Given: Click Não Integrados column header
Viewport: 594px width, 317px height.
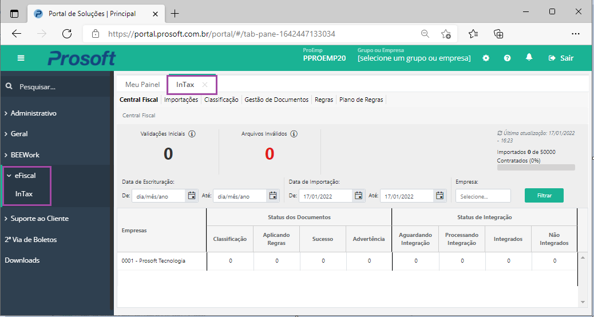Looking at the screenshot, I should point(554,239).
